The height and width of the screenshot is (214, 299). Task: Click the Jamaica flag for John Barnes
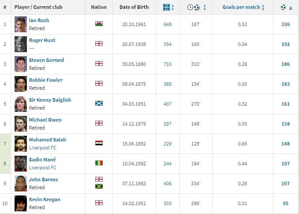coord(99,187)
